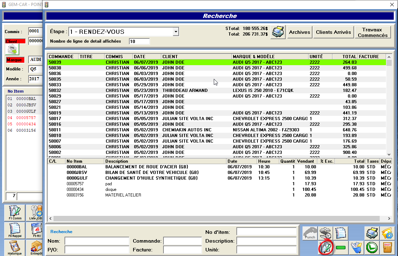Click the Clients Arrivés button

tap(334, 32)
